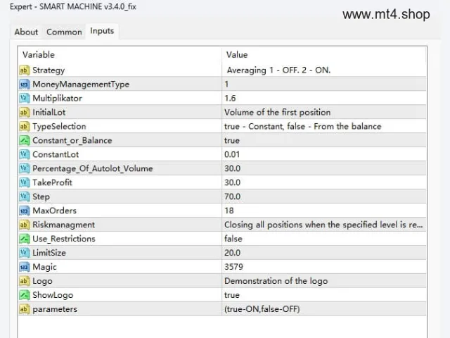Select the Use_Restrictions variable name
Screen dimensions: 450x338
[x=64, y=239]
